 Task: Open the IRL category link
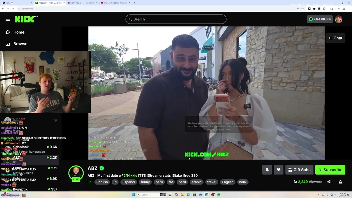coord(90,182)
